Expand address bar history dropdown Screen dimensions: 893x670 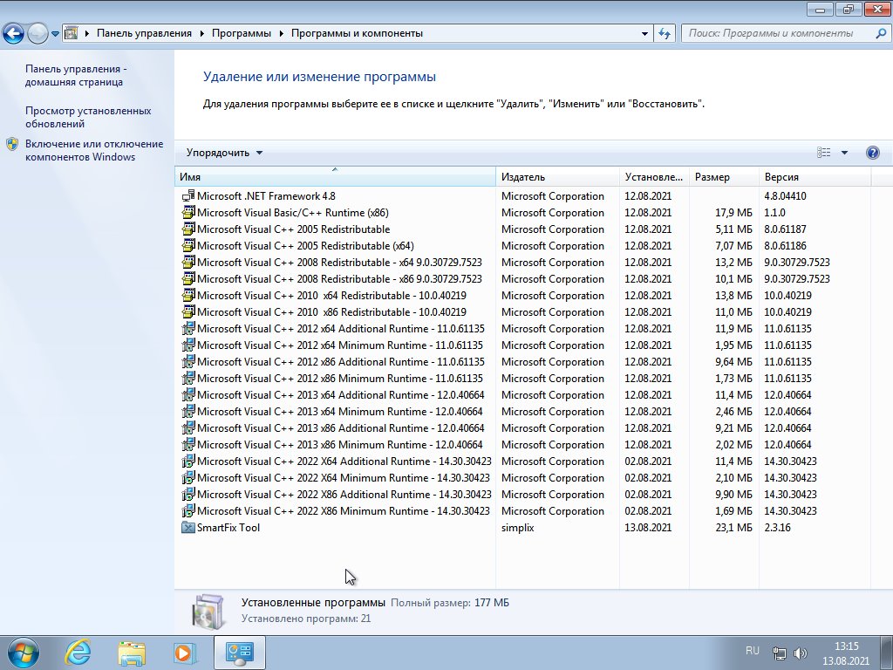tap(644, 34)
